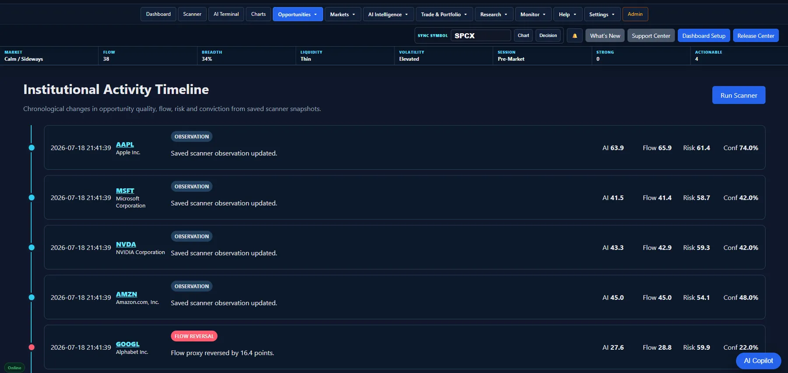
Task: Select the MSFT timeline marker dot
Action: tap(32, 197)
